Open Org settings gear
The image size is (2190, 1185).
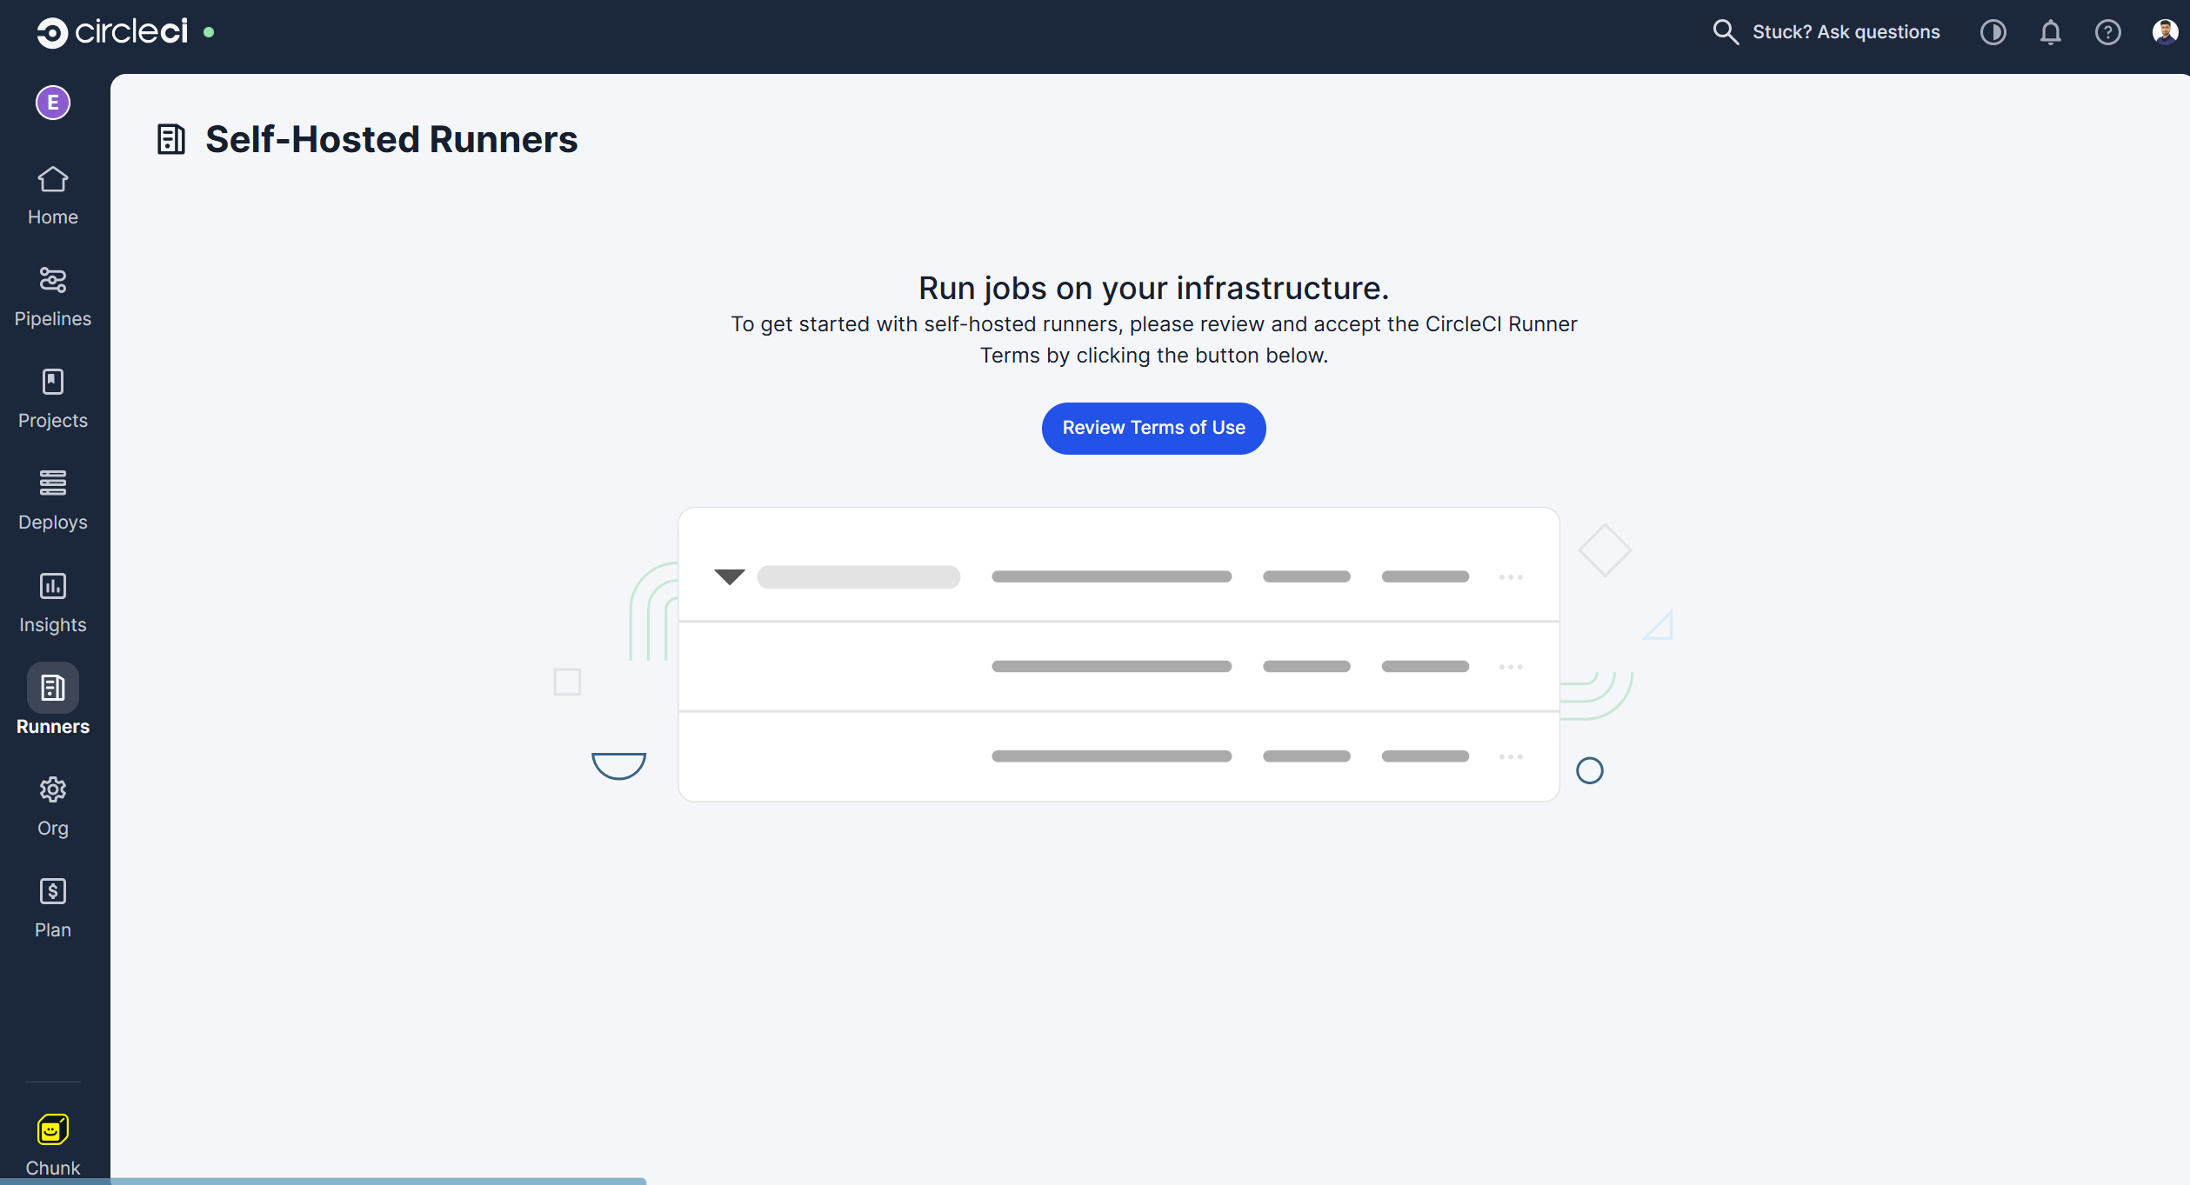pyautogui.click(x=53, y=807)
